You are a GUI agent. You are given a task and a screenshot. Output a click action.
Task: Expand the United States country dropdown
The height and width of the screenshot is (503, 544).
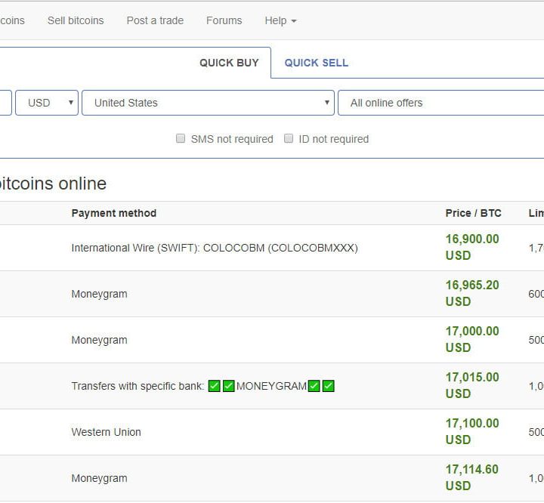click(x=208, y=103)
